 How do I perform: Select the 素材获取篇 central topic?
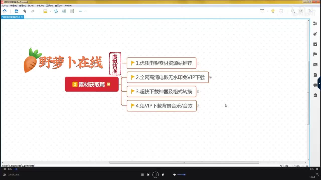tap(92, 84)
